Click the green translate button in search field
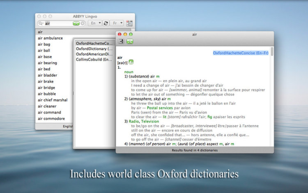 (x=76, y=23)
